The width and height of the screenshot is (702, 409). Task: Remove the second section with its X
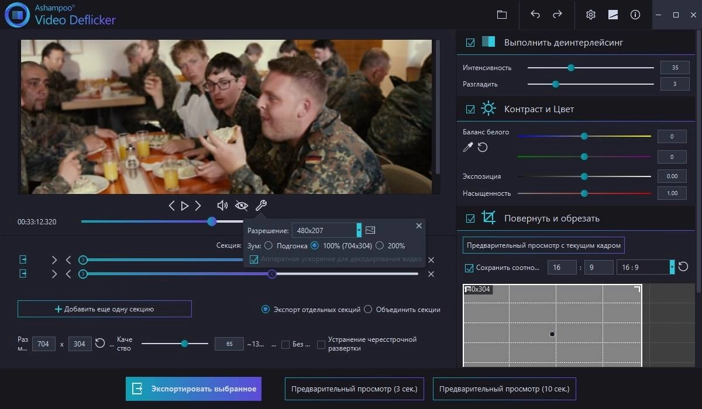point(431,274)
